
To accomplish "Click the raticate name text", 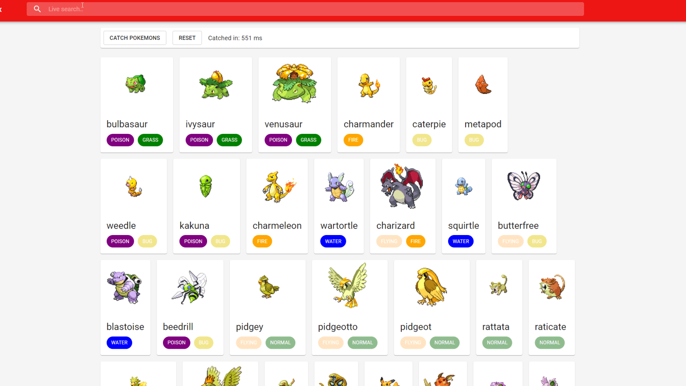I will (x=551, y=327).
